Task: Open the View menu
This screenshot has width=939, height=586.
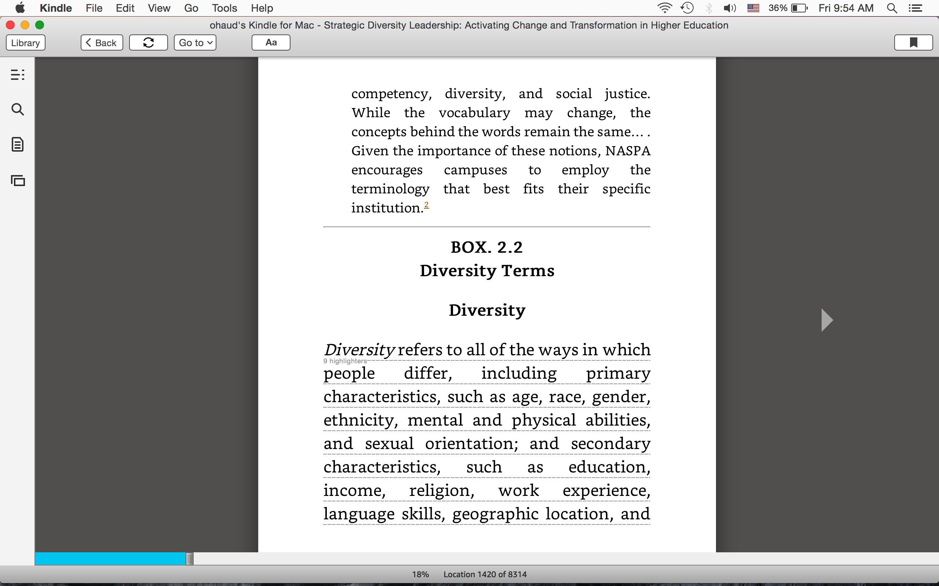Action: click(x=159, y=8)
